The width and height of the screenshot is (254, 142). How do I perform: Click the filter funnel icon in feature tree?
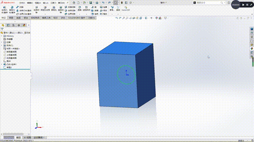coord(2,29)
